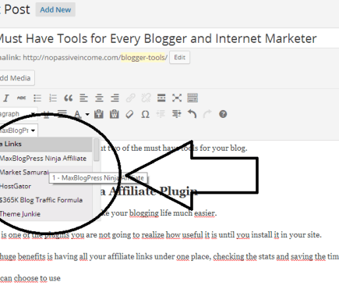Click the 'Add New' post button
Viewport: 339px width, 293px height.
(55, 9)
